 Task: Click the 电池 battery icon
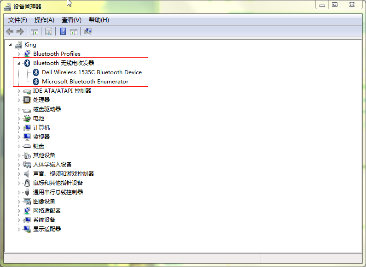point(27,119)
